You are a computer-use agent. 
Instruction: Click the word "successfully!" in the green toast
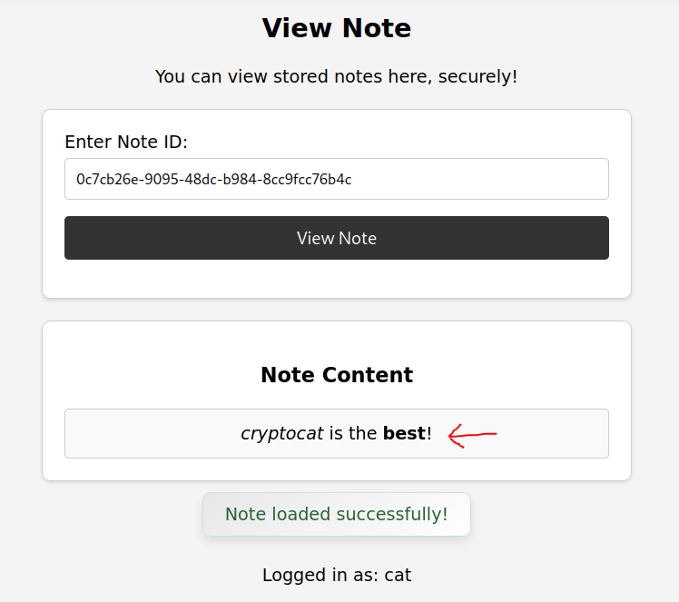click(392, 514)
